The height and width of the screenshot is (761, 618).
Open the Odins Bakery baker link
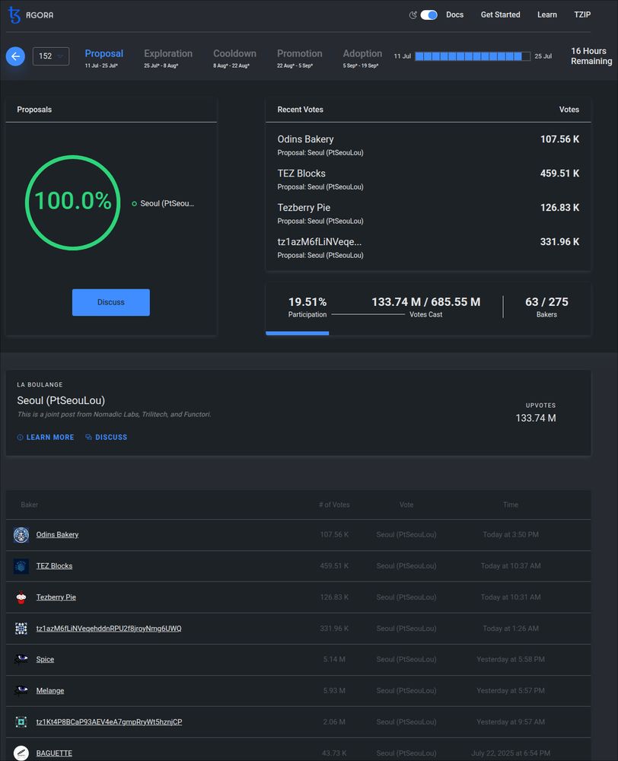coord(57,535)
